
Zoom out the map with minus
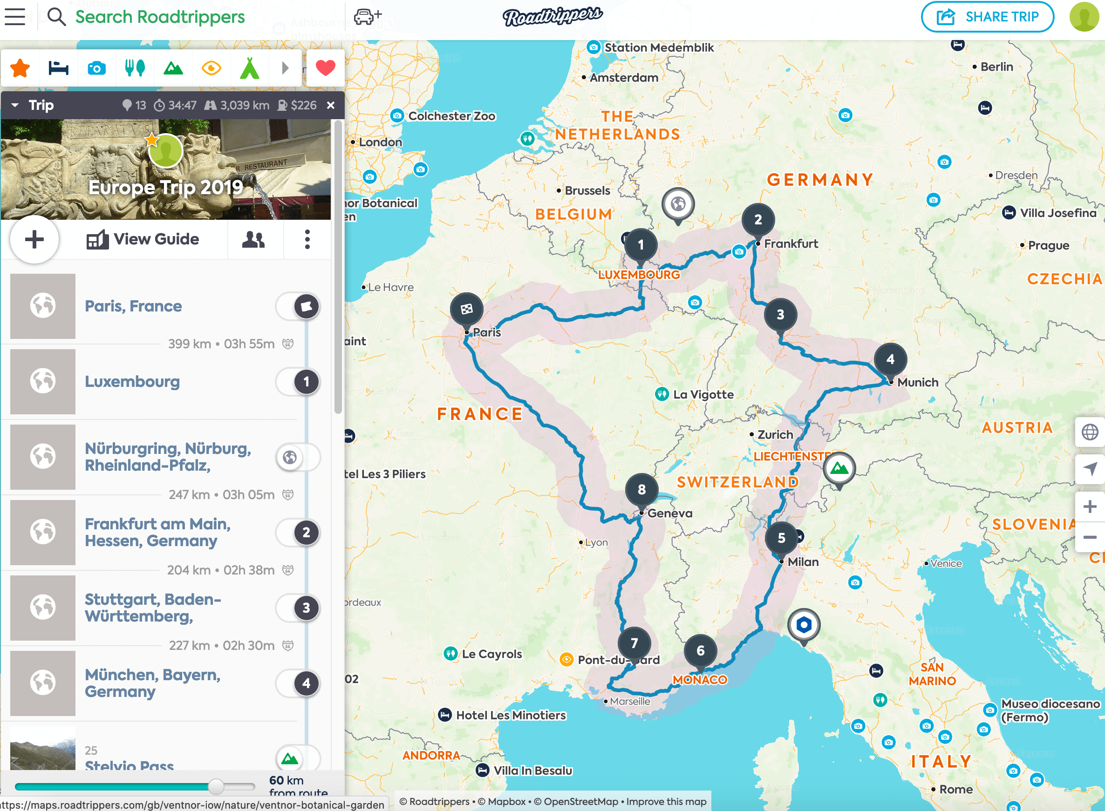tap(1090, 537)
